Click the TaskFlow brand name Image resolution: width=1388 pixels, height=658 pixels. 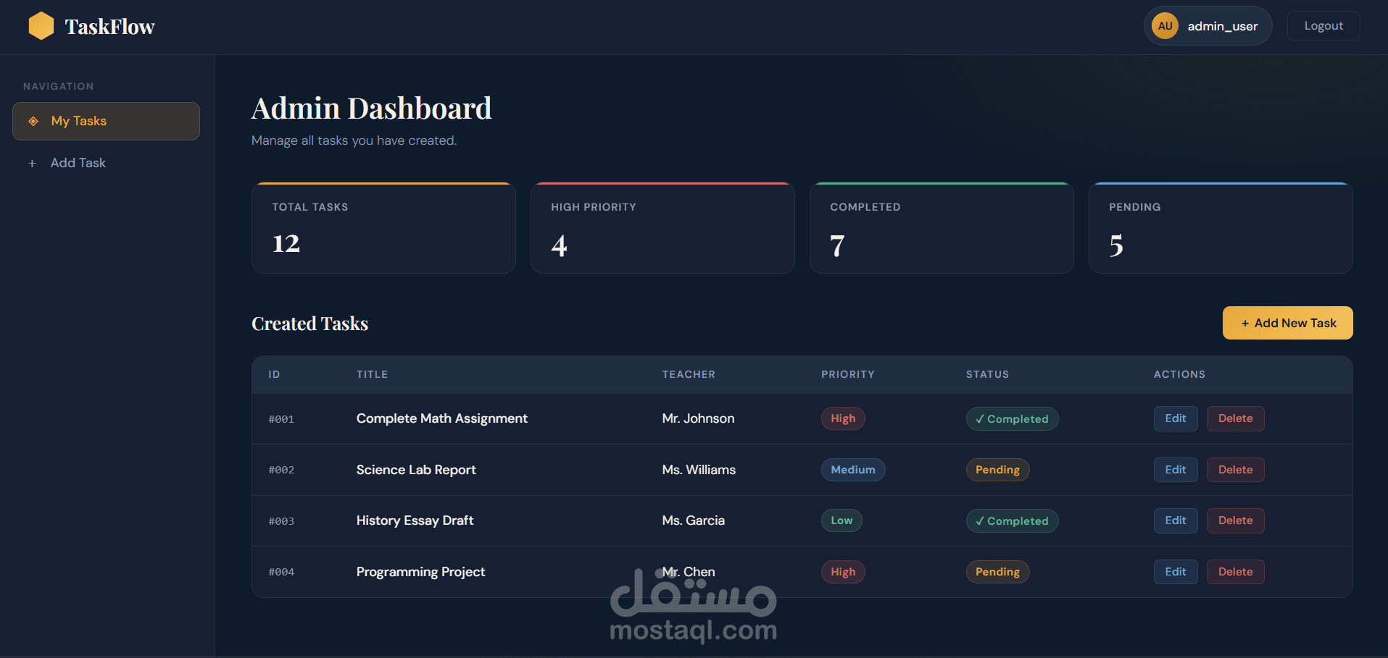pyautogui.click(x=109, y=27)
